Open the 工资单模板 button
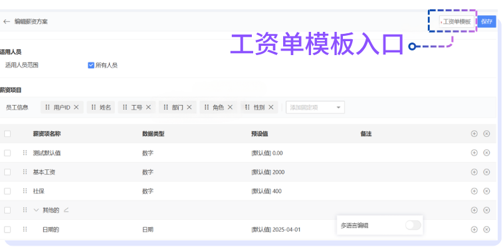This screenshot has width=503, height=247. pyautogui.click(x=456, y=22)
